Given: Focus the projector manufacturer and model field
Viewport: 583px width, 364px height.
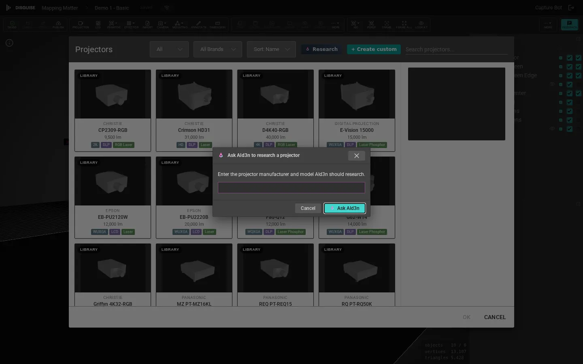Looking at the screenshot, I should [291, 188].
